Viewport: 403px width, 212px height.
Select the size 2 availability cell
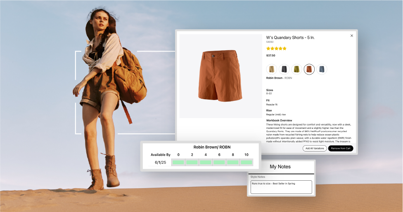coord(192,163)
